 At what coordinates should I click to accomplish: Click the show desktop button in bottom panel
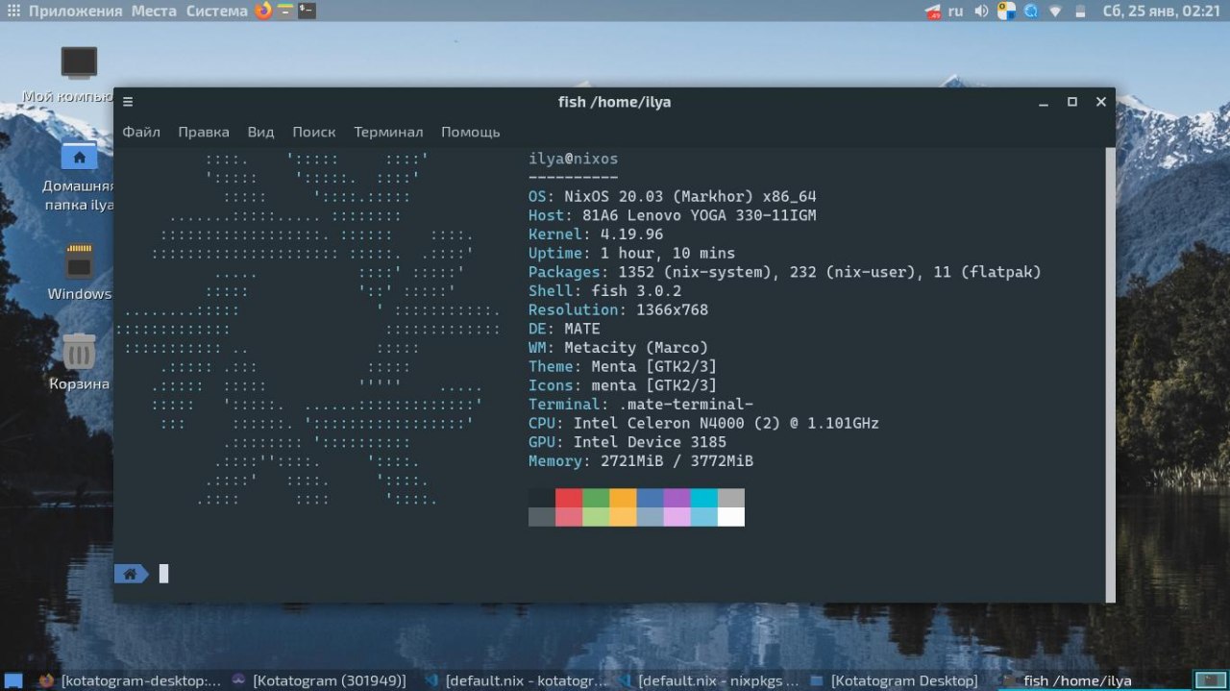tap(13, 680)
